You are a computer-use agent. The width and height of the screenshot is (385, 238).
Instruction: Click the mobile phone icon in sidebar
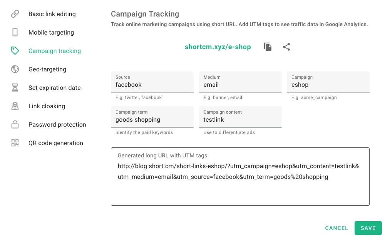(15, 33)
